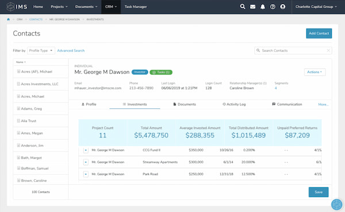Switch to the Documents tab of the contact
The width and height of the screenshot is (345, 212).
[x=185, y=104]
